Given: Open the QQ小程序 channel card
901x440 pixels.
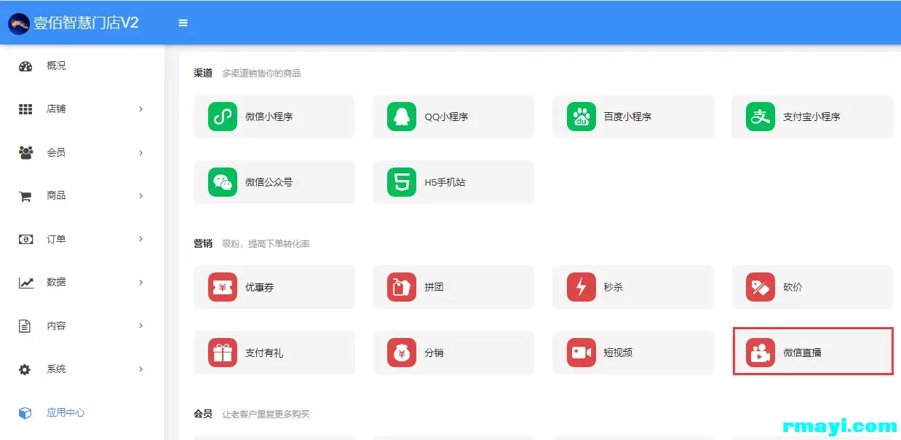Looking at the screenshot, I should [453, 117].
